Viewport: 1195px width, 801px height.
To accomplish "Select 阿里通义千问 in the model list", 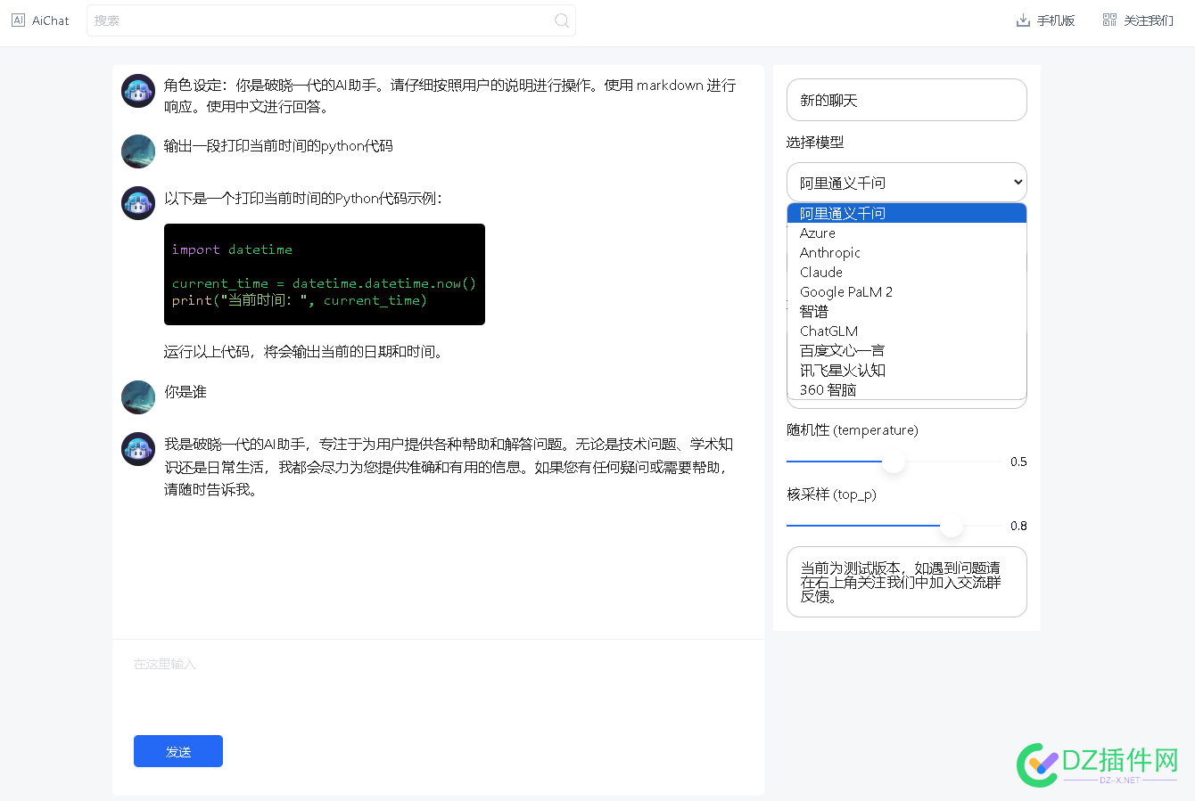I will (907, 213).
